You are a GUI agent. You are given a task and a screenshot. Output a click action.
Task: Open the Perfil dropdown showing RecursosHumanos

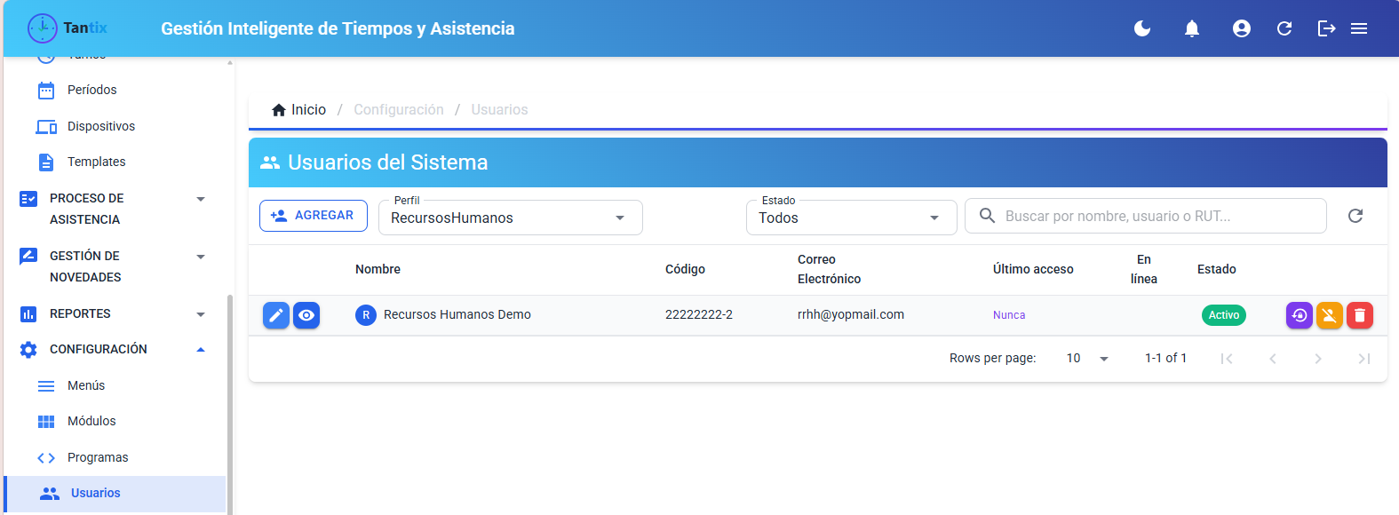[511, 218]
